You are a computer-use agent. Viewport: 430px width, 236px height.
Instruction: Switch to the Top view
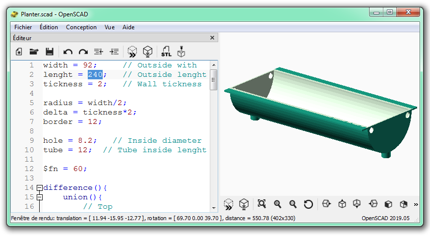click(342, 204)
